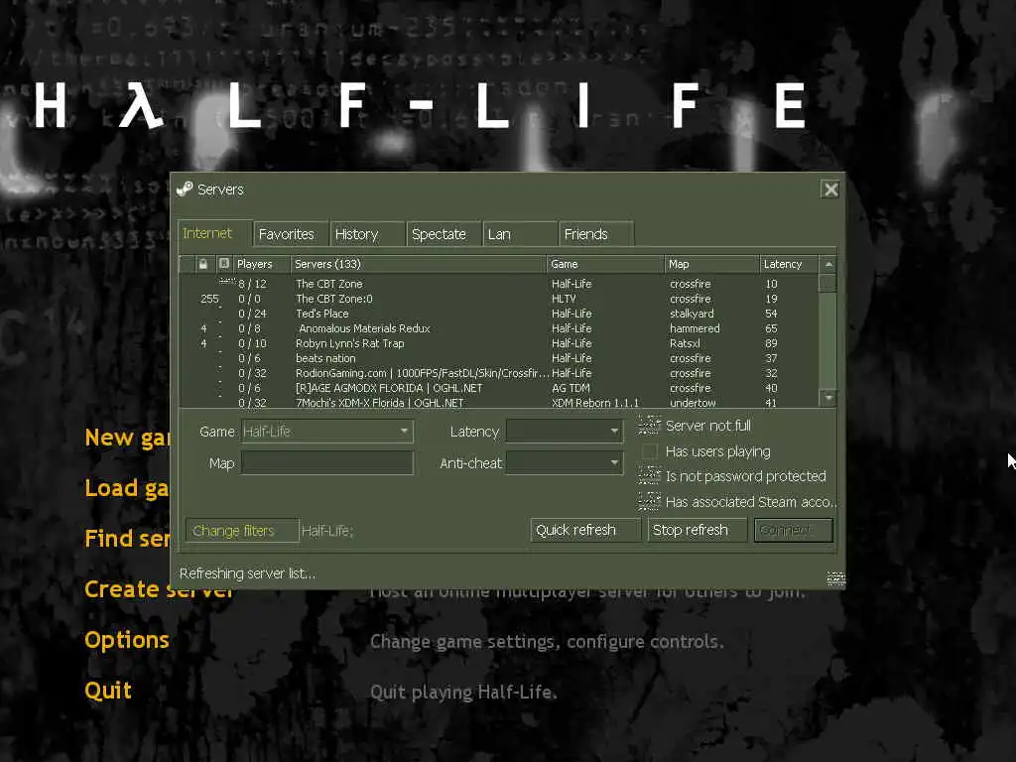
Task: Toggle Is not password protected checkbox
Action: [x=649, y=476]
